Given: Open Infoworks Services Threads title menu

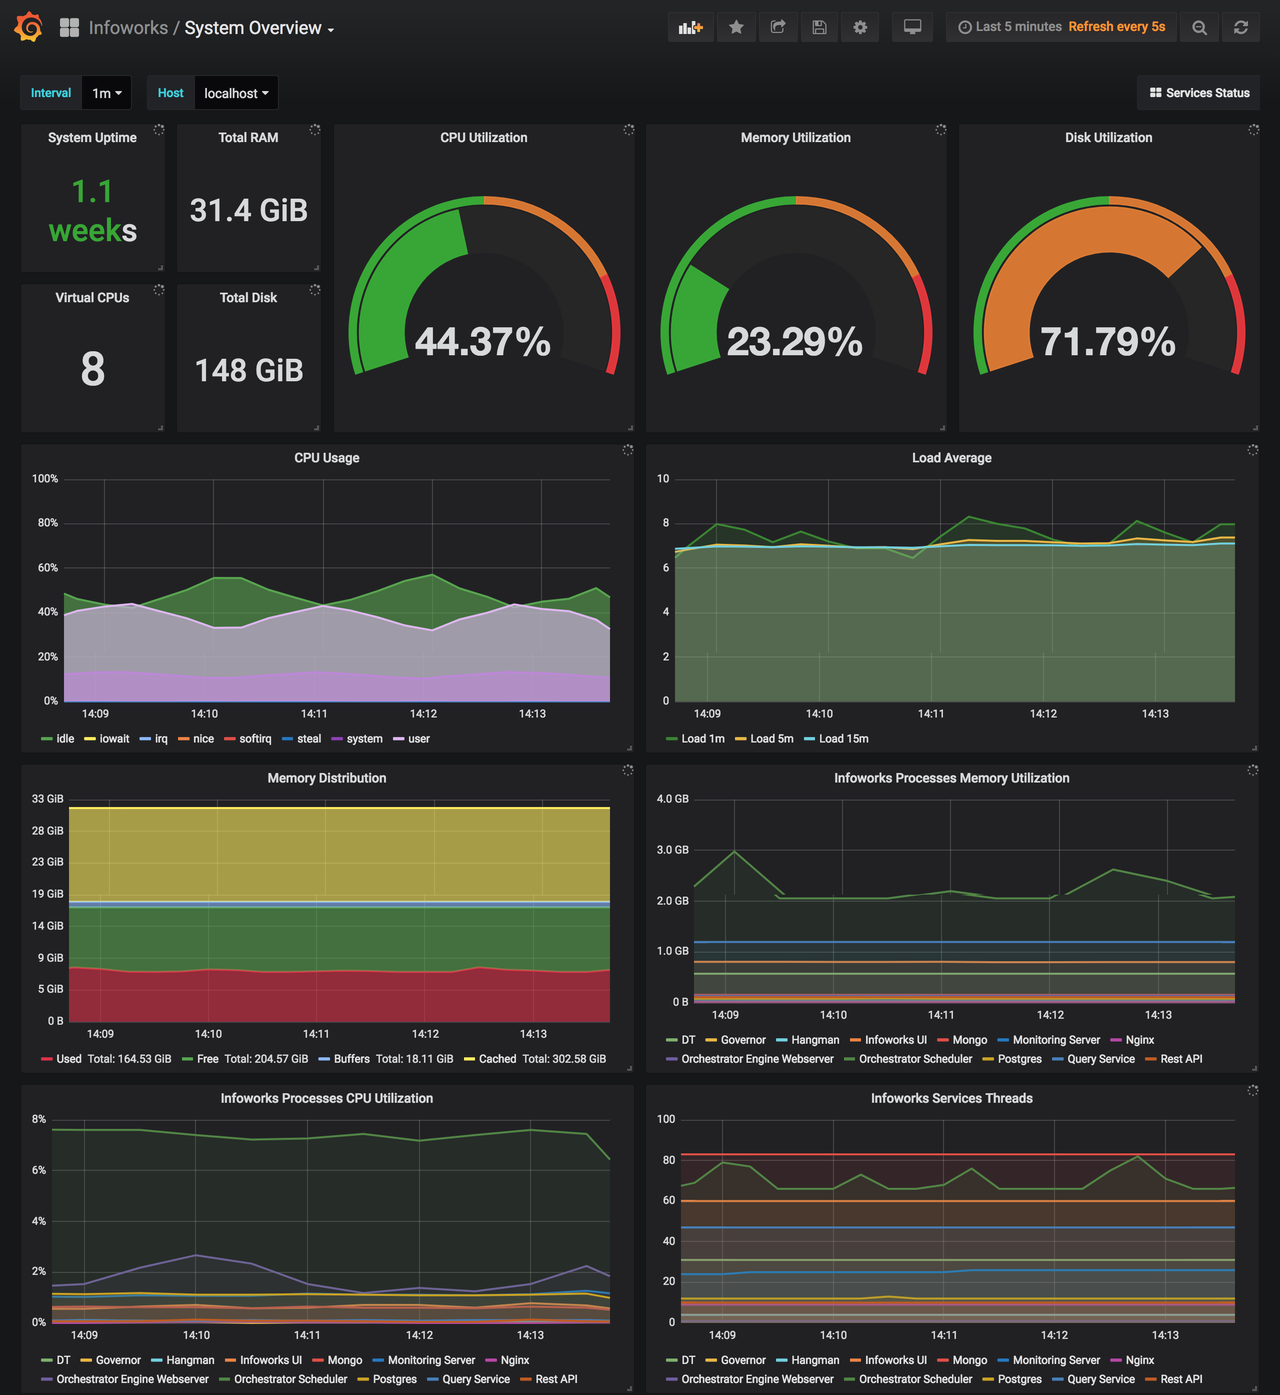Looking at the screenshot, I should (x=951, y=1098).
